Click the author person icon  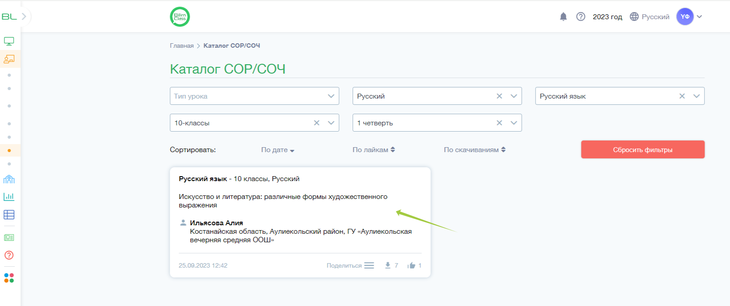[x=183, y=223]
